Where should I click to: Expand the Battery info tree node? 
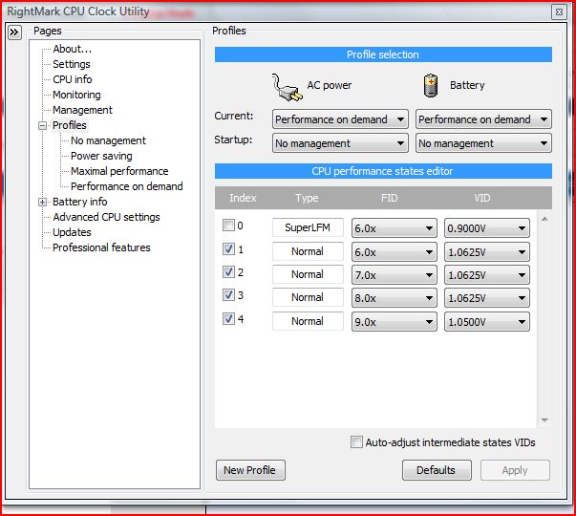(x=43, y=203)
